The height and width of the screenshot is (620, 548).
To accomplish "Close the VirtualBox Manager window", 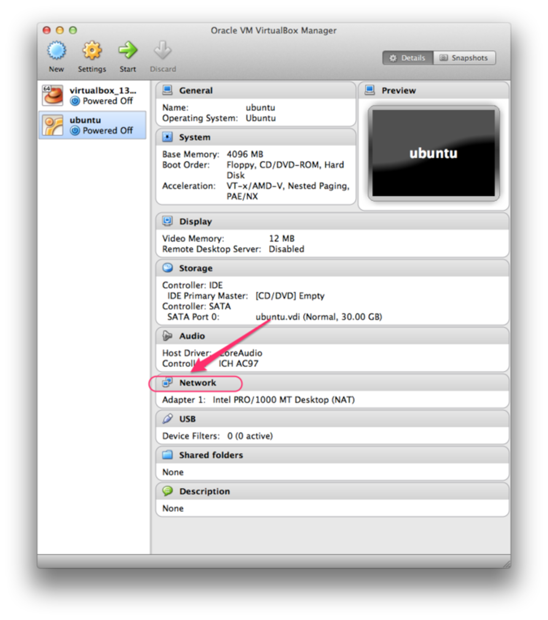I will (x=47, y=30).
